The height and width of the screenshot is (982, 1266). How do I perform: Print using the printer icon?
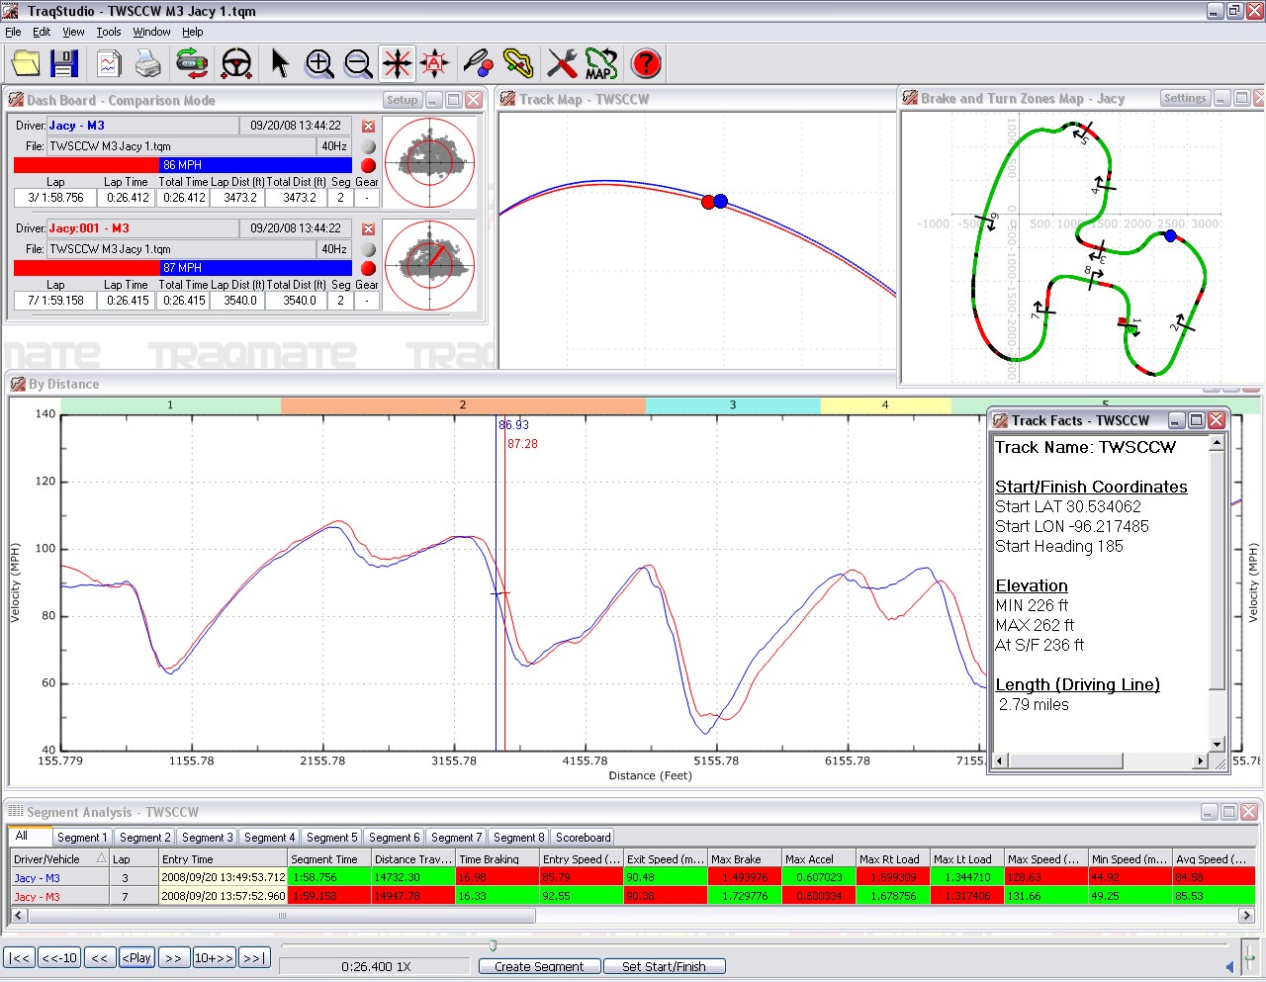pyautogui.click(x=148, y=64)
